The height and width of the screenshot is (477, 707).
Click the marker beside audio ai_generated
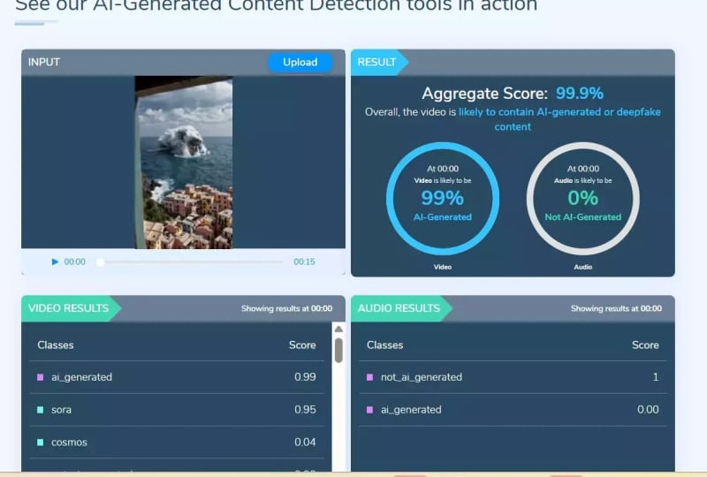(x=370, y=410)
